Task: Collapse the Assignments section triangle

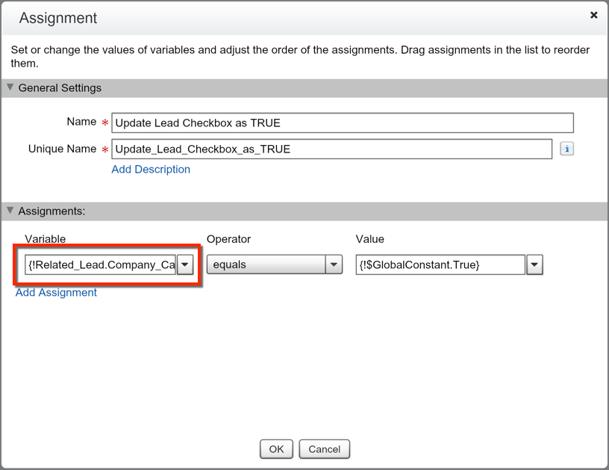Action: pos(10,211)
